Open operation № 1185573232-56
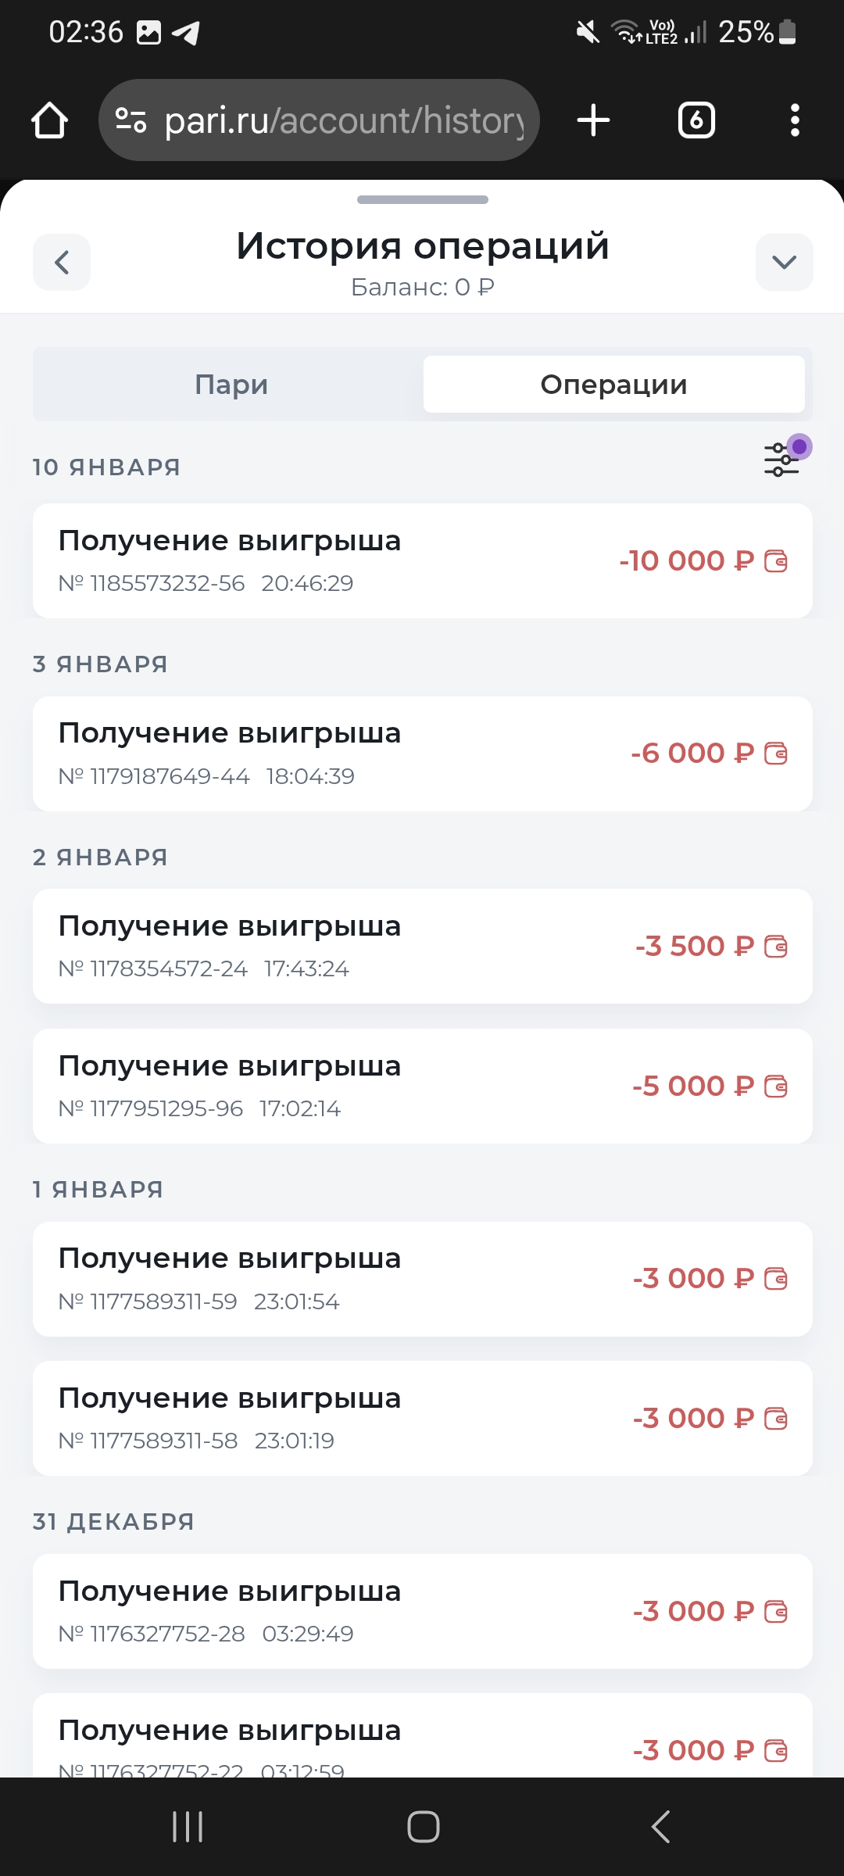This screenshot has height=1876, width=844. click(x=313, y=561)
